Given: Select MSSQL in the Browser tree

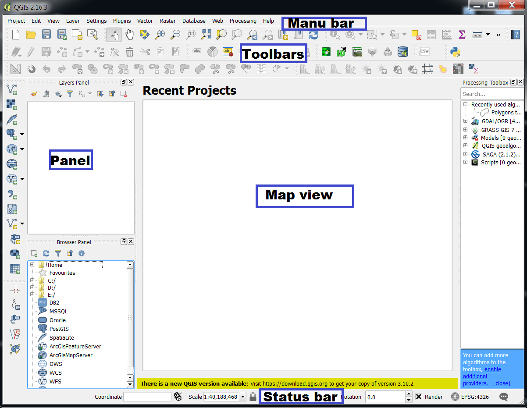Looking at the screenshot, I should pos(58,311).
